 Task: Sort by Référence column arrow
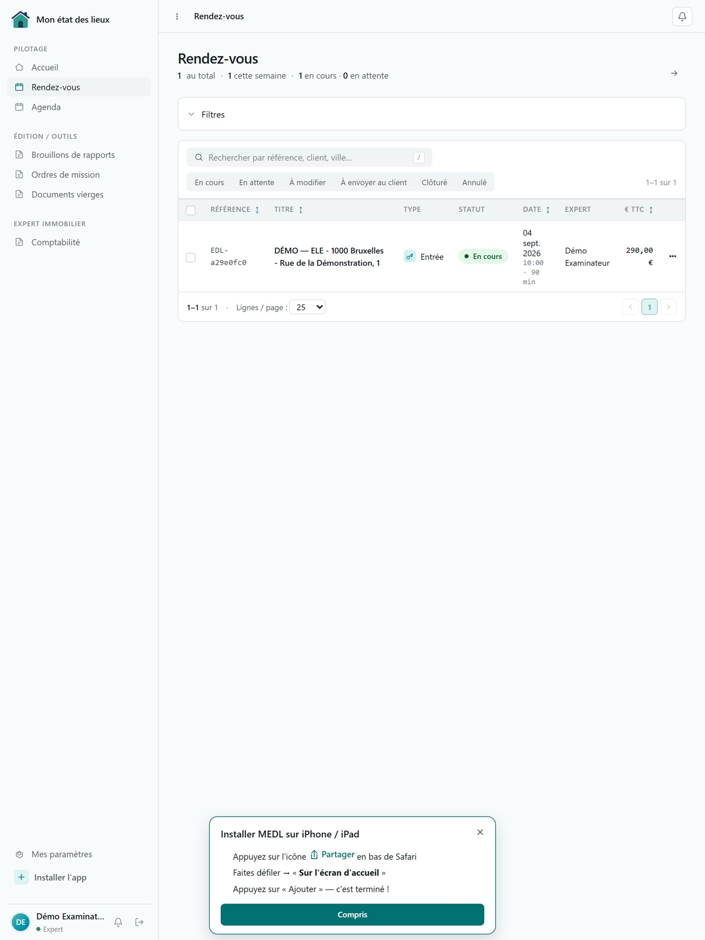[x=257, y=210]
